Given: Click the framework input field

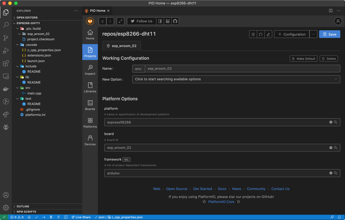Looking at the screenshot, I should (222, 173).
